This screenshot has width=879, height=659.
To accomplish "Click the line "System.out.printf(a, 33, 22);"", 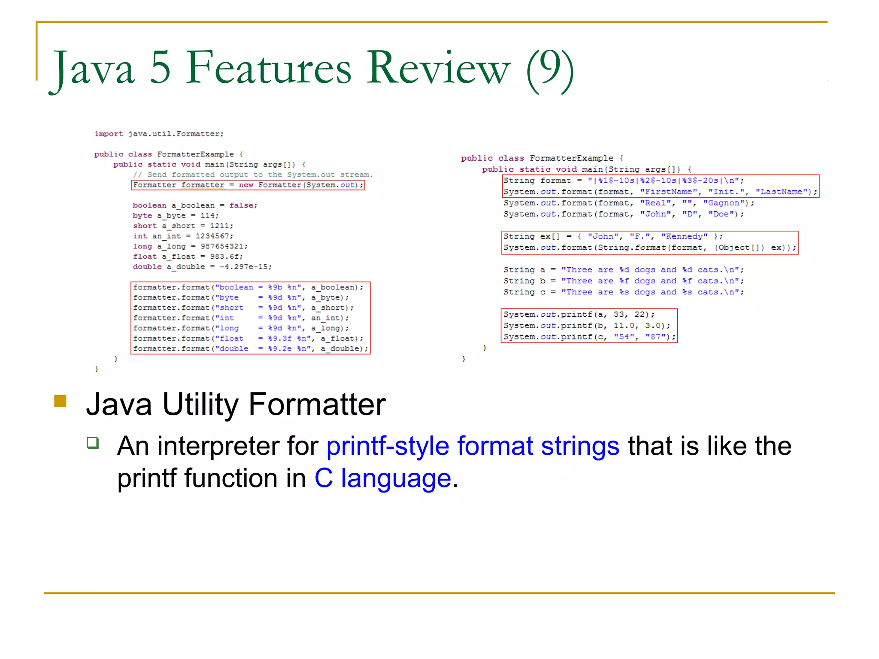I will click(579, 314).
